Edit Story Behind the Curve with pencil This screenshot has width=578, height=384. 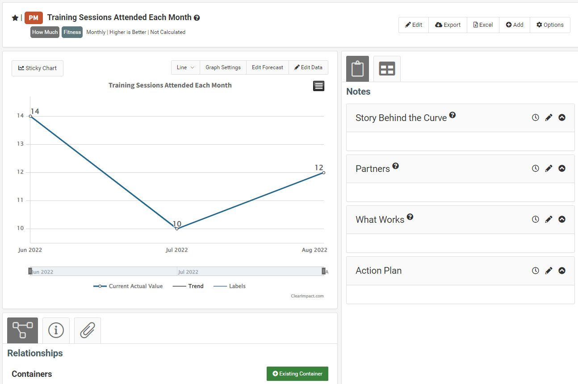click(549, 117)
